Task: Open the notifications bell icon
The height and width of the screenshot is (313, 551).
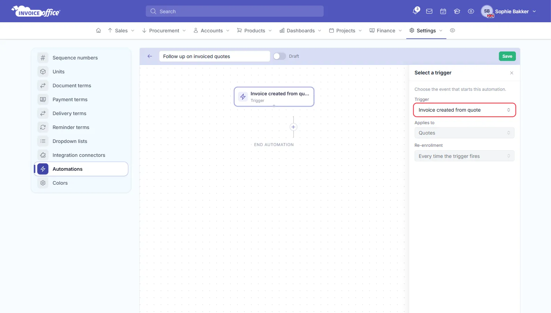Action: tap(415, 11)
